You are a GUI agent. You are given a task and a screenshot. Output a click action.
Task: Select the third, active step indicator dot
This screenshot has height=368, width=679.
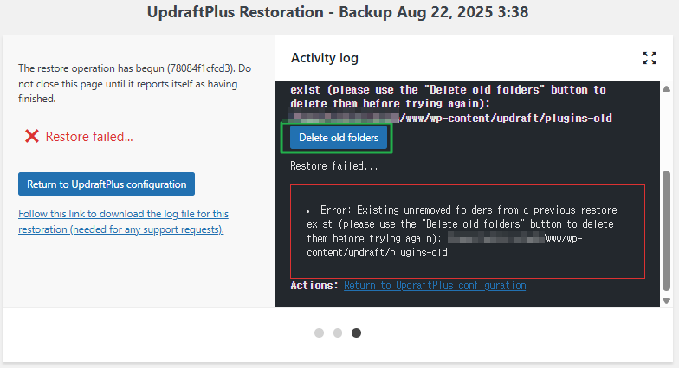pos(356,332)
